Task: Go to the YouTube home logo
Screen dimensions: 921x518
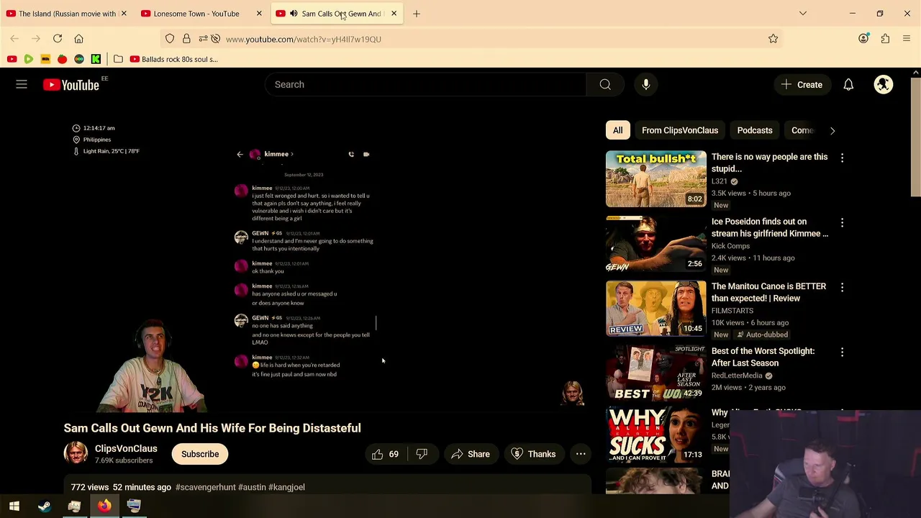Action: tap(71, 85)
